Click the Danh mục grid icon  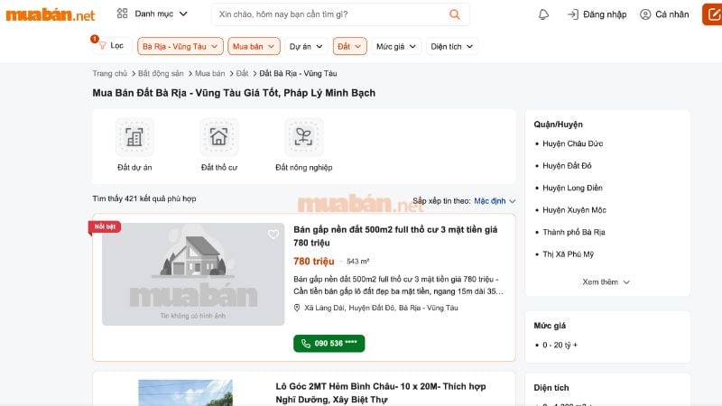click(x=122, y=14)
